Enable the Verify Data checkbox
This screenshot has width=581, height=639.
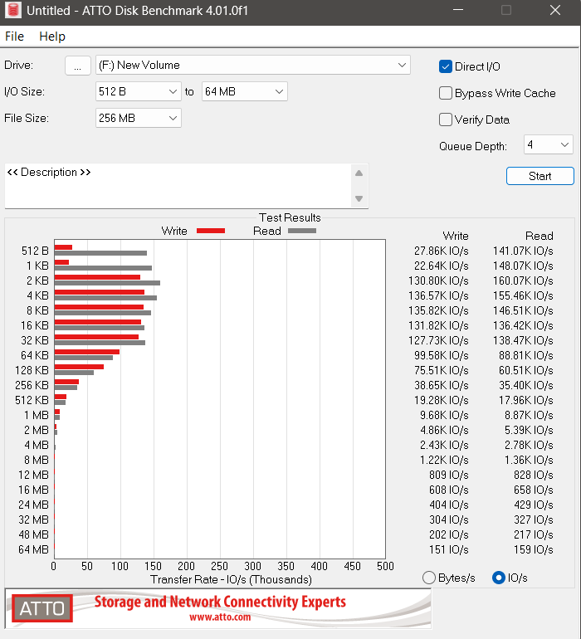pos(445,120)
